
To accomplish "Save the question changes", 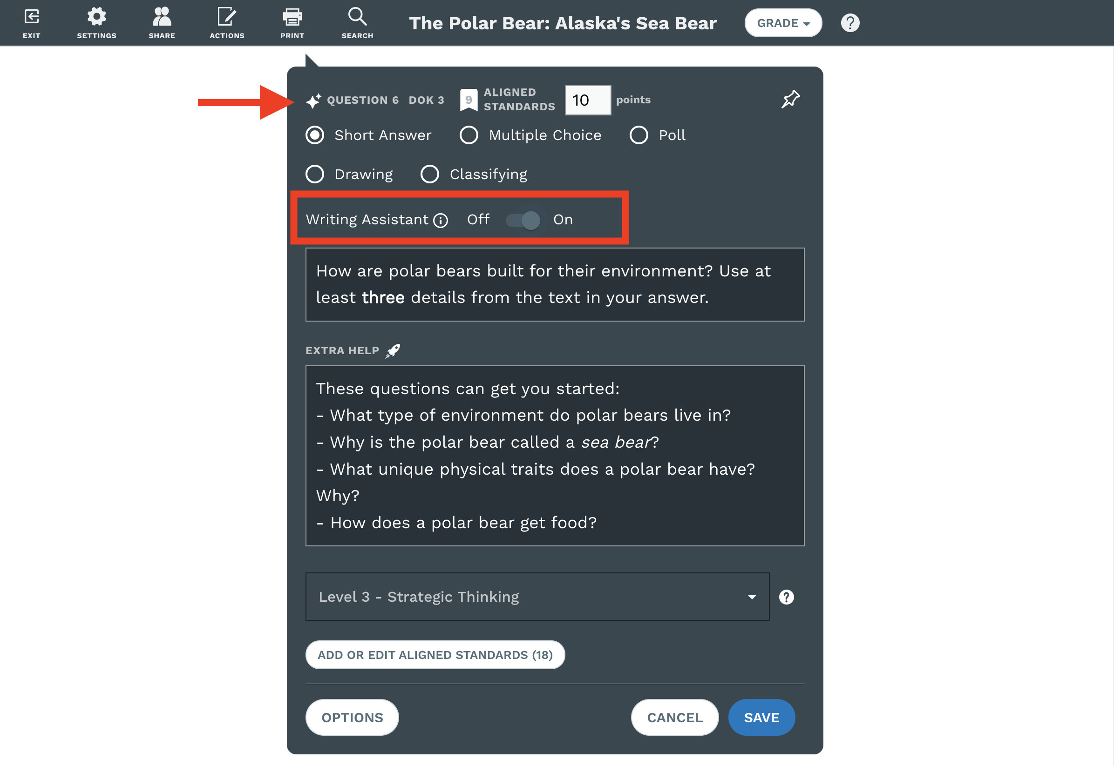I will (x=761, y=717).
